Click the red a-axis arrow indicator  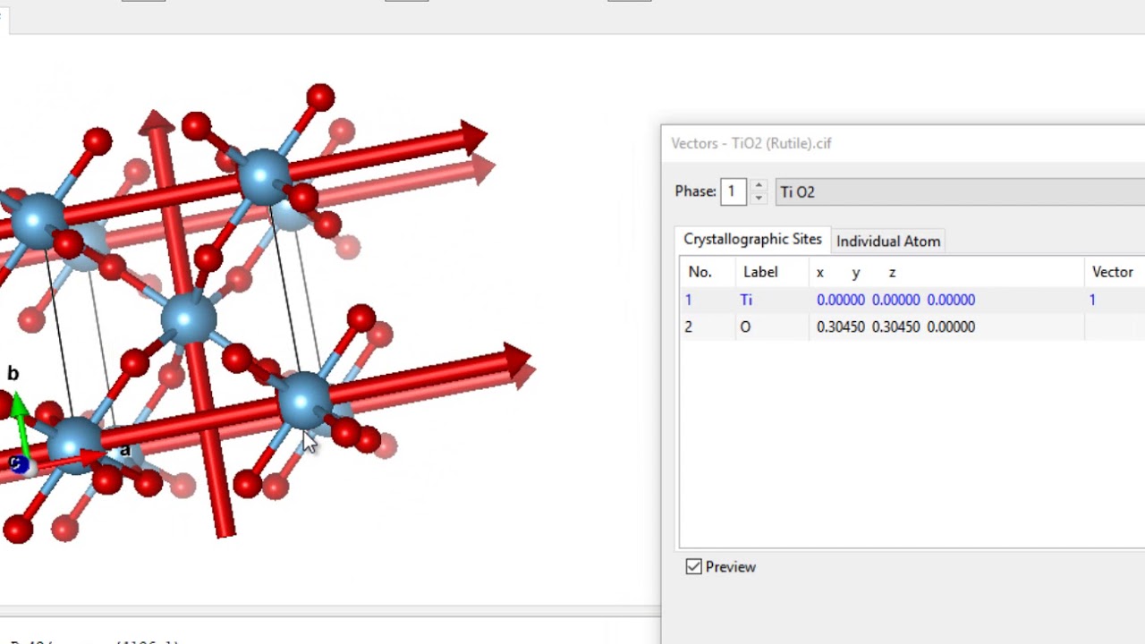click(89, 458)
